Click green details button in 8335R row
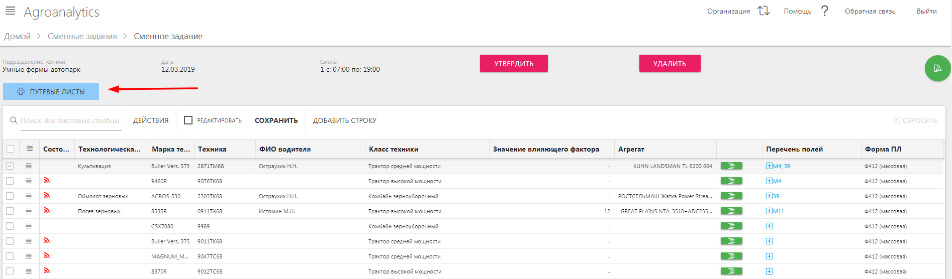 (731, 211)
